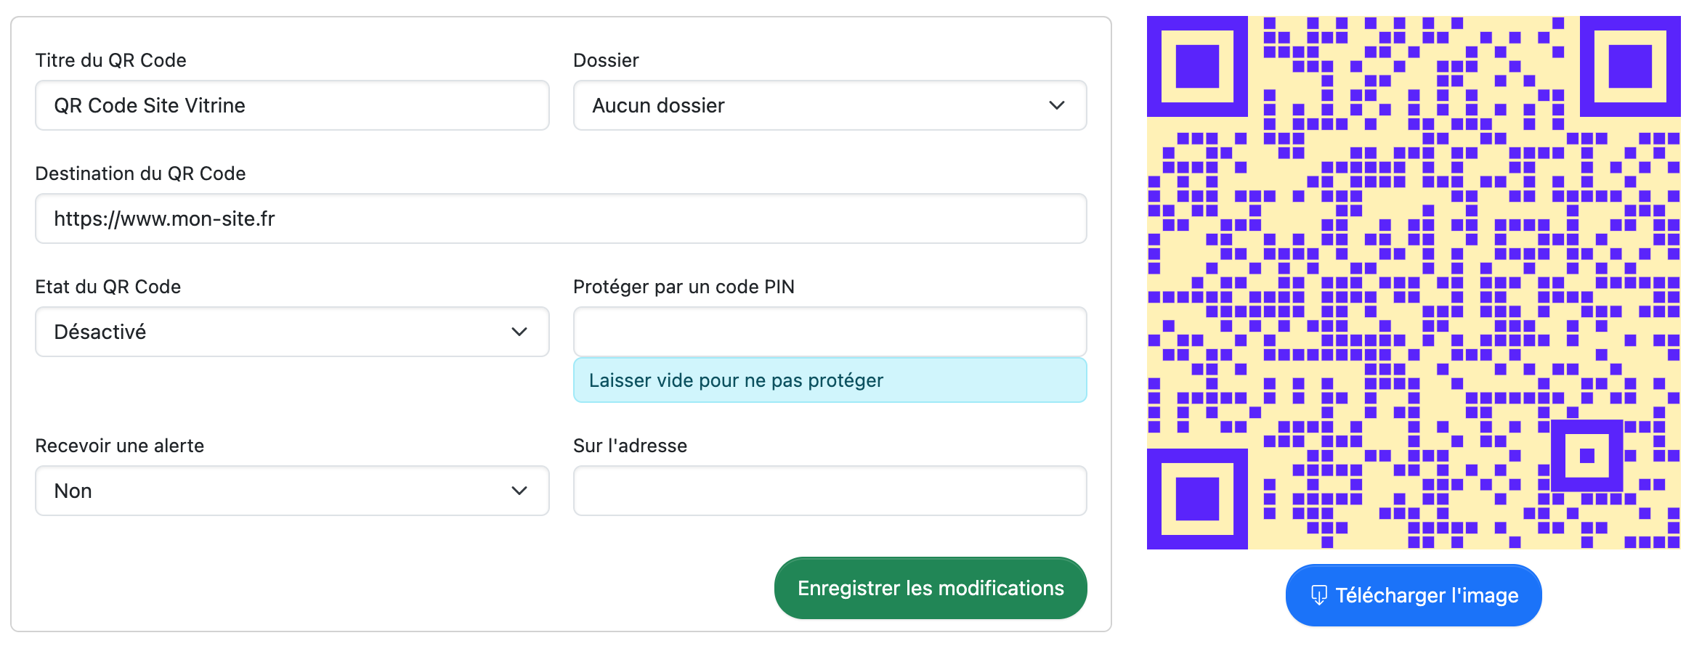The image size is (1694, 646).
Task: Open the Etat du QR Code dropdown set to Désactivé
Action: [291, 332]
